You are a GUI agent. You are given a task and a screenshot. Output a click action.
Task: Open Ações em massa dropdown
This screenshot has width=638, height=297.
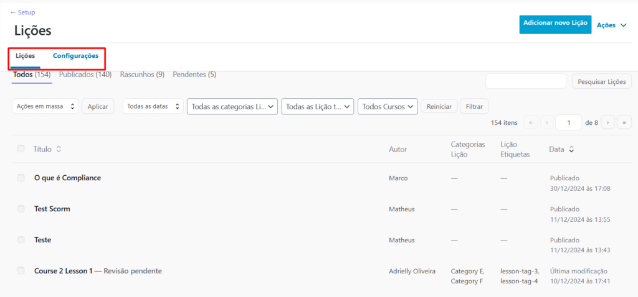[x=45, y=106]
